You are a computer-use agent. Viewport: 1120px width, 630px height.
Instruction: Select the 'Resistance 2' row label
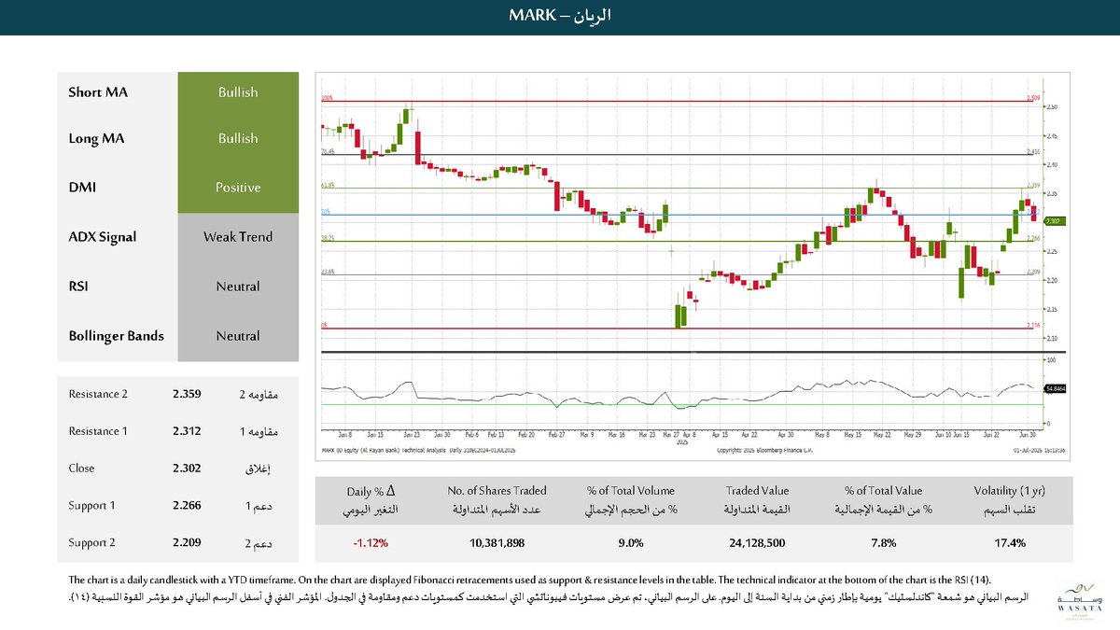(99, 394)
